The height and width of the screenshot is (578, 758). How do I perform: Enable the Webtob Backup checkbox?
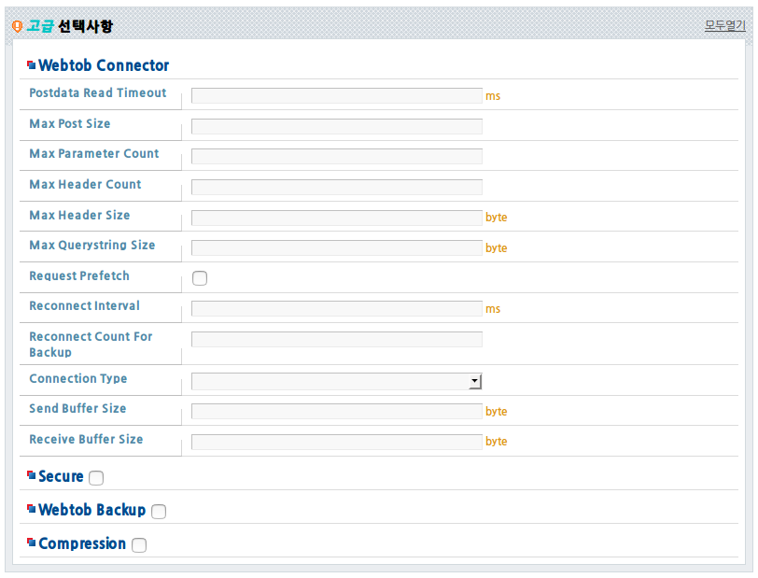tap(159, 512)
